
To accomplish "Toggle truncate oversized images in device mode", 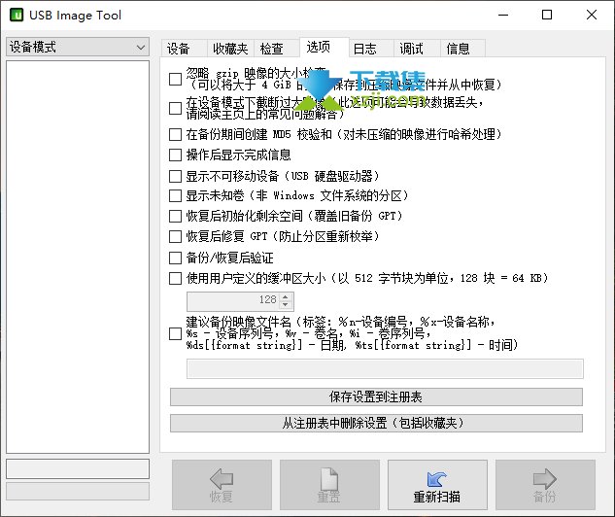I will pos(175,108).
